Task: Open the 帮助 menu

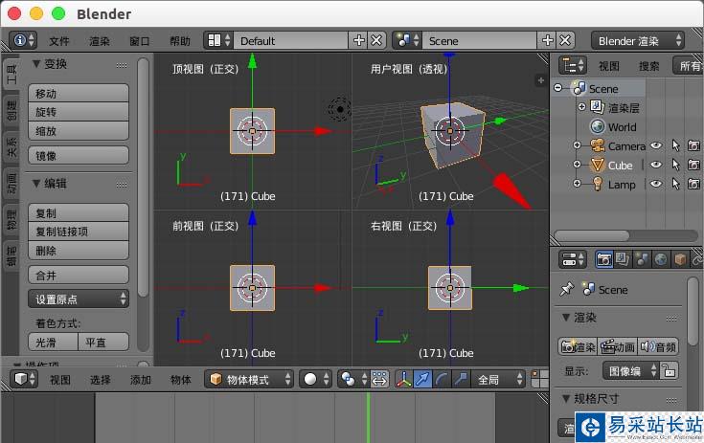Action: (x=180, y=41)
